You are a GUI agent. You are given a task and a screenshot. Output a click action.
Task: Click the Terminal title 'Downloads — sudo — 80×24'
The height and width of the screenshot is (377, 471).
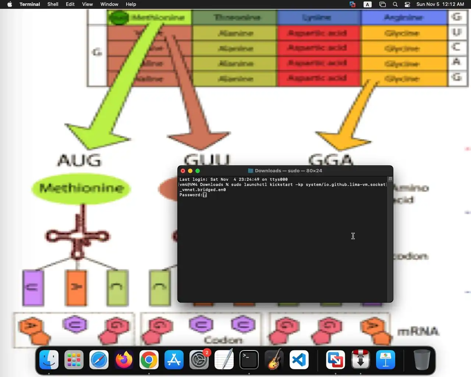[288, 171]
